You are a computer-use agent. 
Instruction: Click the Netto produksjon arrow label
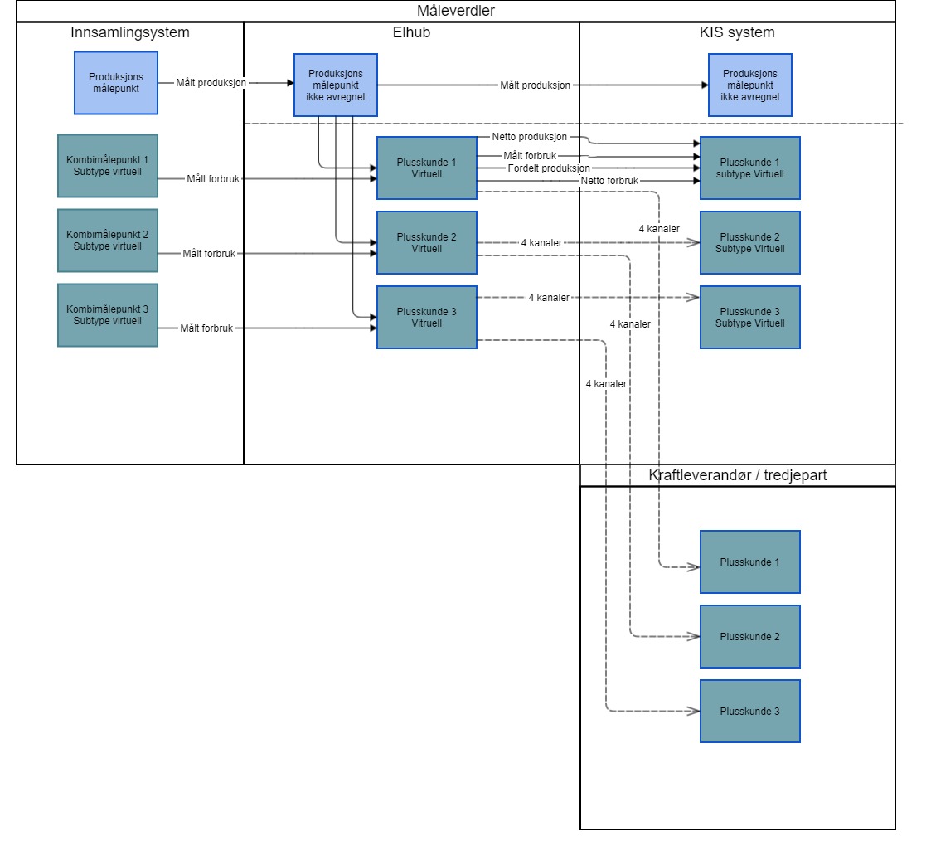pyautogui.click(x=529, y=137)
